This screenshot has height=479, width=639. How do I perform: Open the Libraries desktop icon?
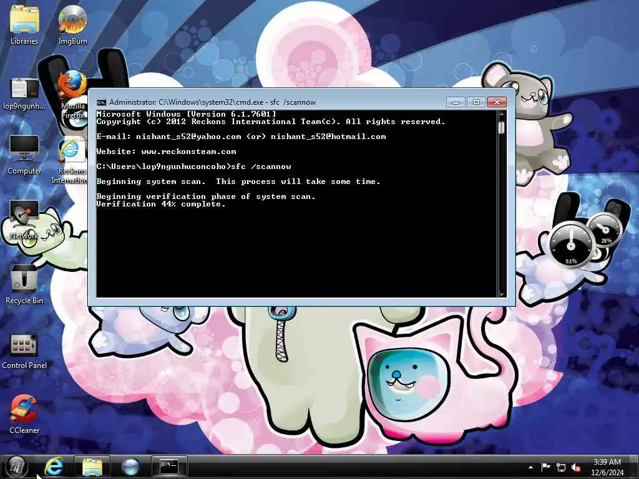coord(24,24)
